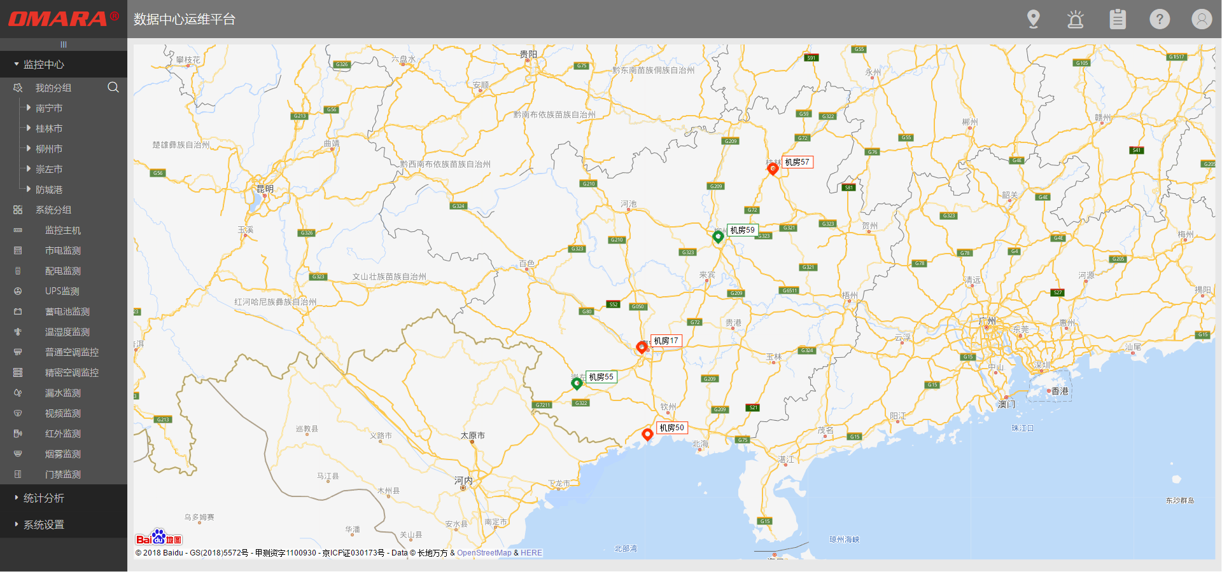The image size is (1222, 572).
Task: Click the green map marker for 机房59
Action: click(x=718, y=236)
